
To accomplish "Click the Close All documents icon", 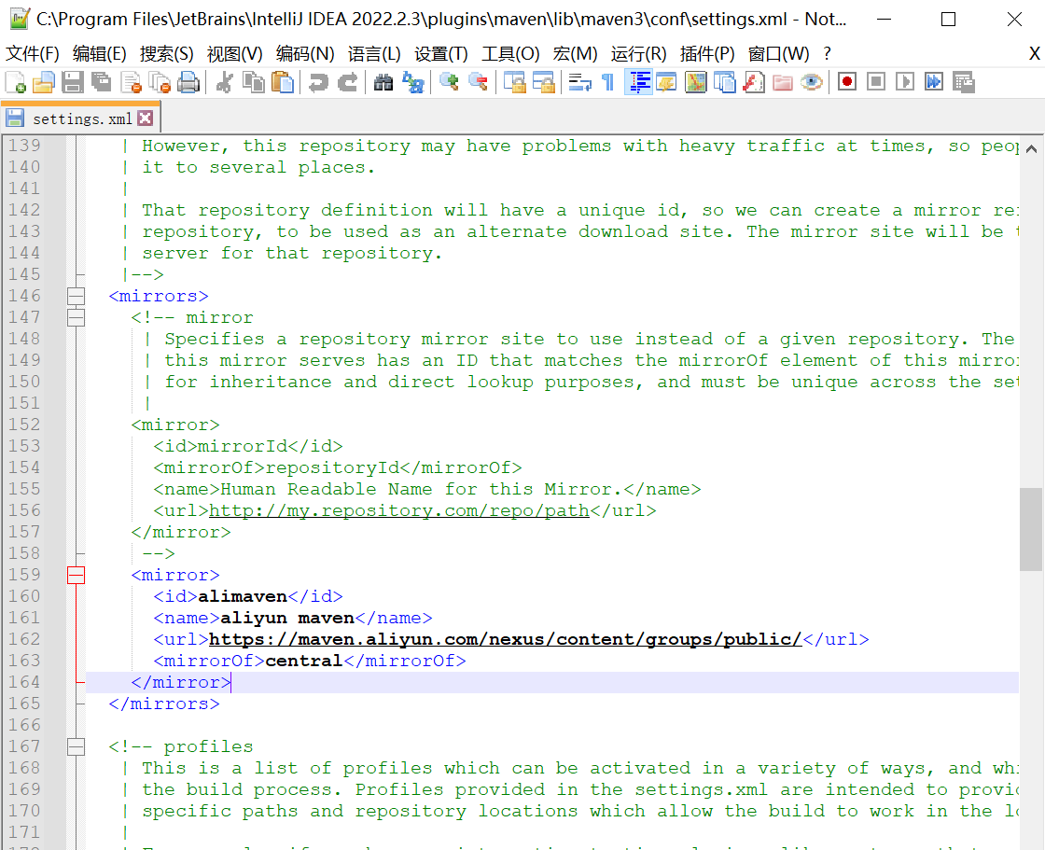I will pyautogui.click(x=160, y=82).
